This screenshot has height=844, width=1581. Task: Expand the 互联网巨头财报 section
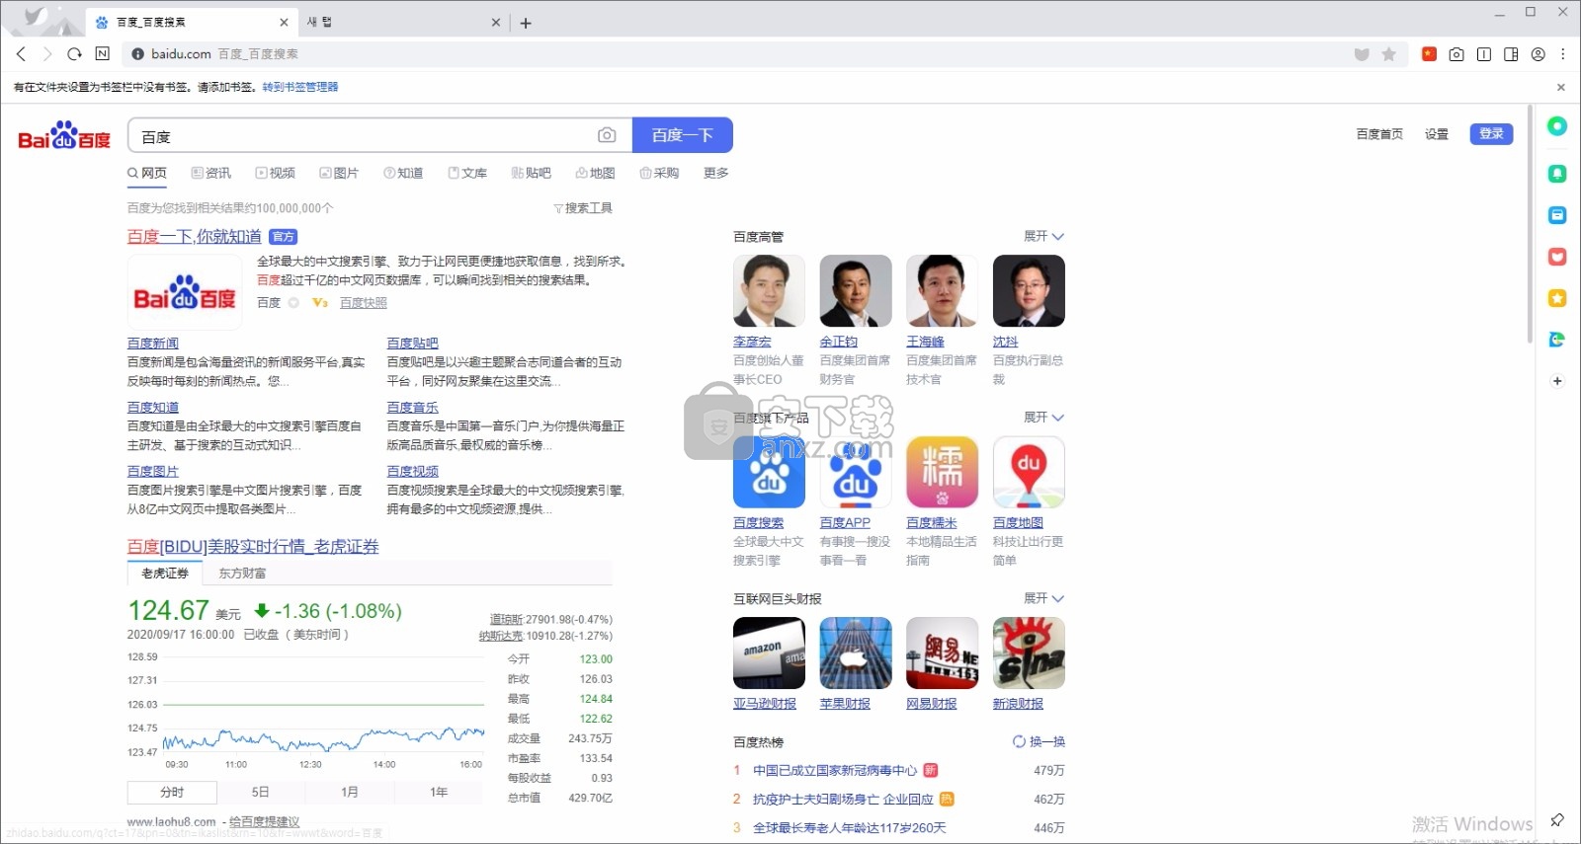click(1043, 598)
